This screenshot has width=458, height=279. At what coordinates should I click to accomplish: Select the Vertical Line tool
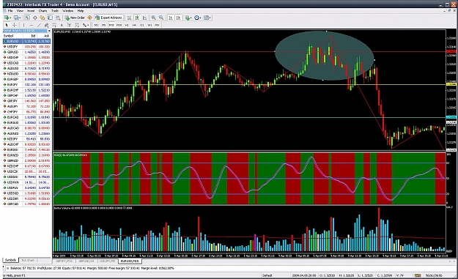(23, 25)
